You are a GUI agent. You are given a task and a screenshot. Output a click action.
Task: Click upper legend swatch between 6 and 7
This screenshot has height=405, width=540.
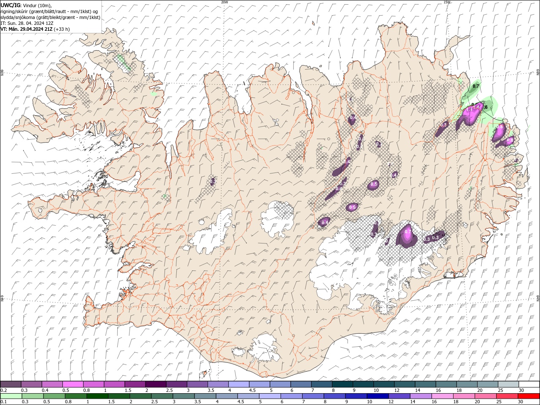[x=300, y=384]
